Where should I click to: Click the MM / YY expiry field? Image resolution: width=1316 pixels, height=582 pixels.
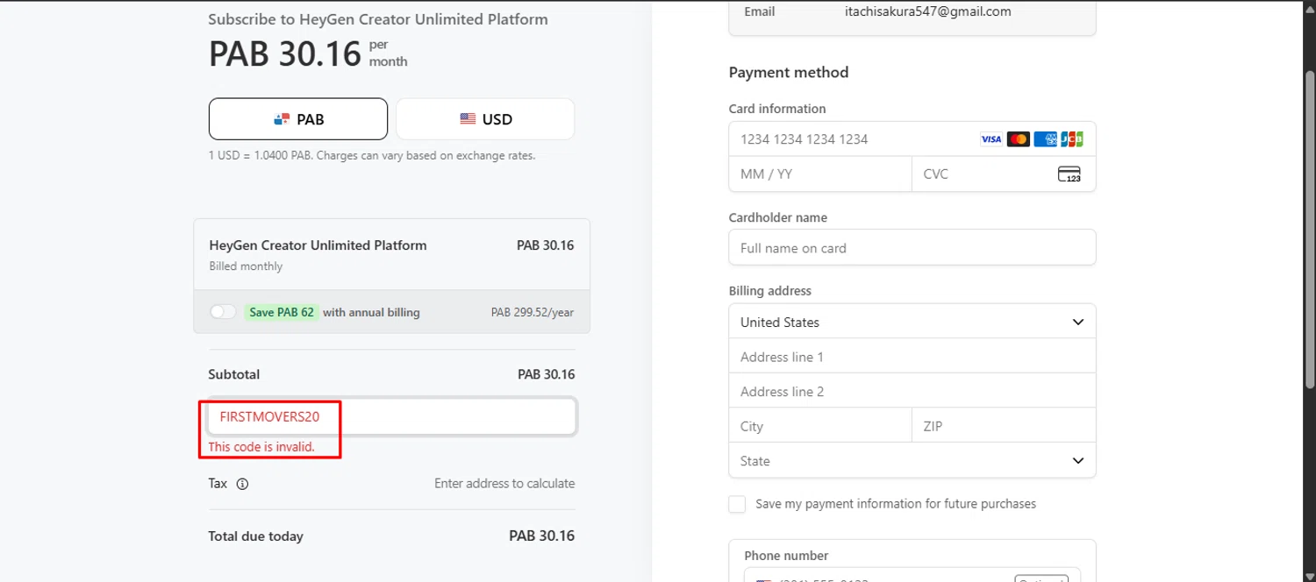(x=820, y=174)
